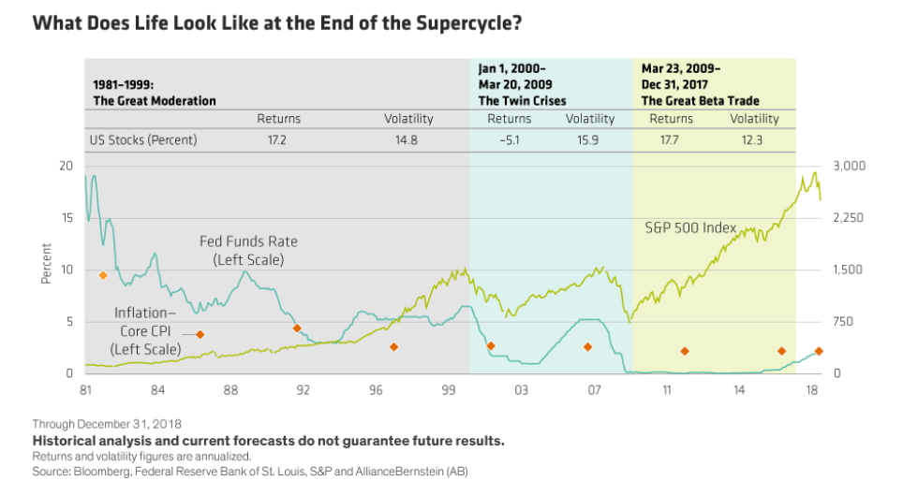Viewport: 903px width, 481px height.
Task: Click the 12.3 volatility value
Action: [x=754, y=141]
